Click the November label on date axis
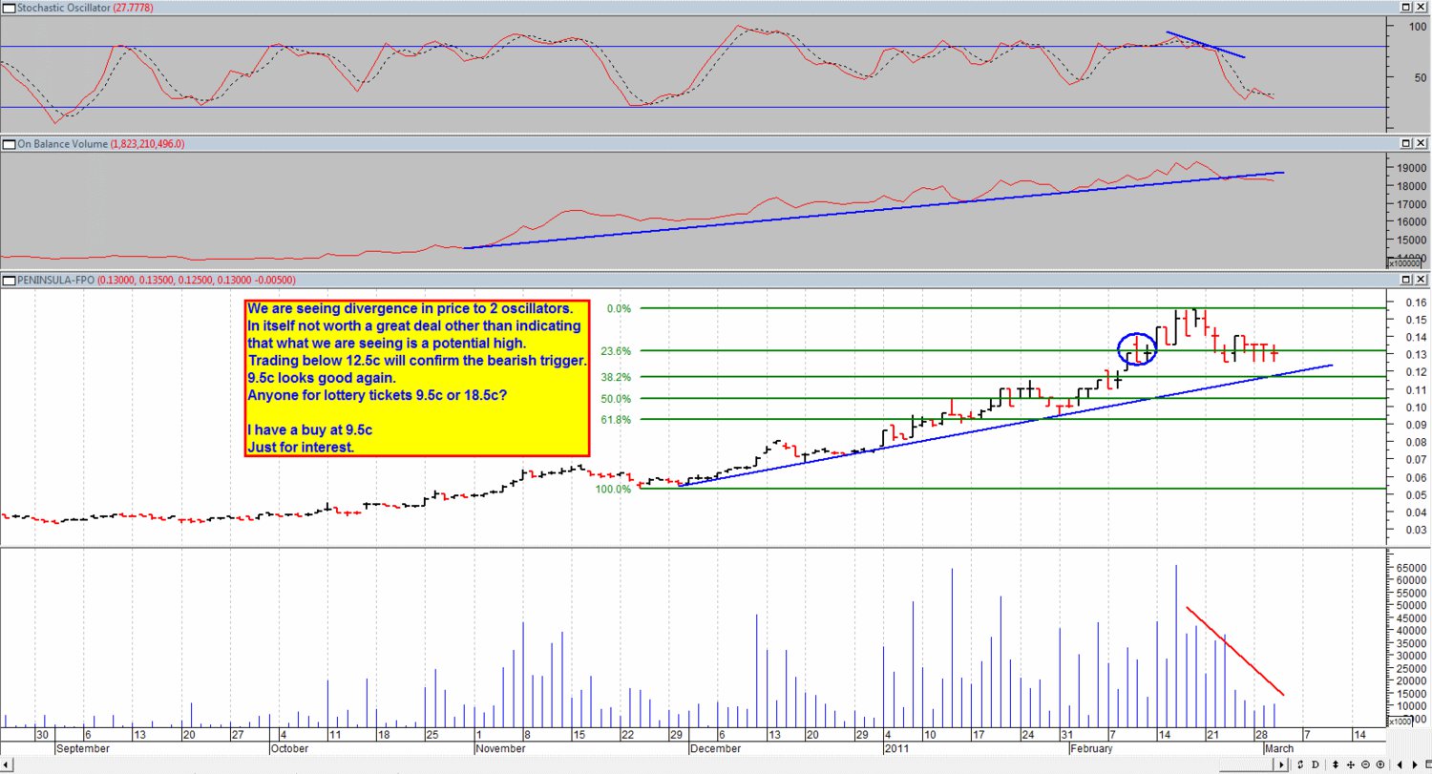Screen dimensions: 1432x774 [499, 749]
